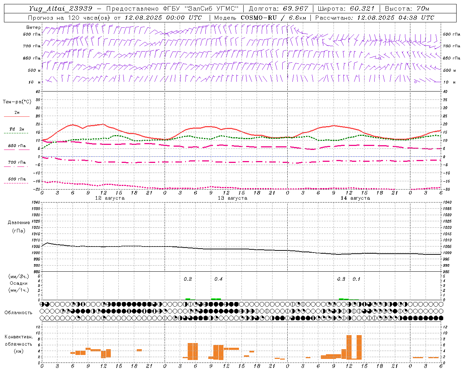Click the '(мм/3ч.)' precipitation unit label
The image size is (462, 369).
point(18,276)
